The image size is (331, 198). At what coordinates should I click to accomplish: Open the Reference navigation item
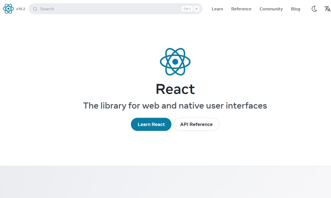point(241,9)
